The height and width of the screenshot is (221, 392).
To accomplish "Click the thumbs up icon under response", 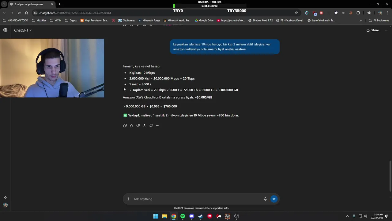I will point(131,126).
